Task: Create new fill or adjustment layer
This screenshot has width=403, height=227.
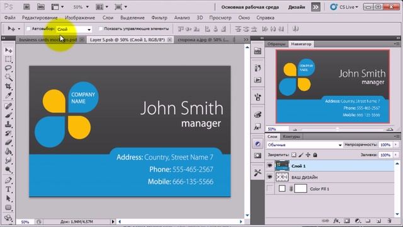Action: point(358,221)
